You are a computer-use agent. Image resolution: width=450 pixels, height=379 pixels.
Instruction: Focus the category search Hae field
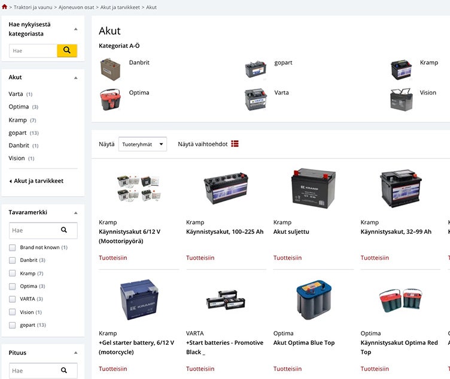[33, 50]
